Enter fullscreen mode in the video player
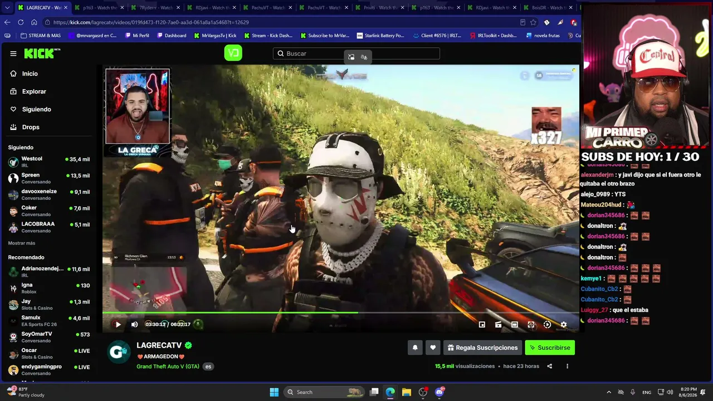This screenshot has height=401, width=713. point(531,324)
